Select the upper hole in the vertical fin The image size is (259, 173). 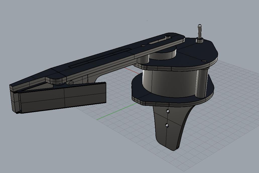[168, 111]
